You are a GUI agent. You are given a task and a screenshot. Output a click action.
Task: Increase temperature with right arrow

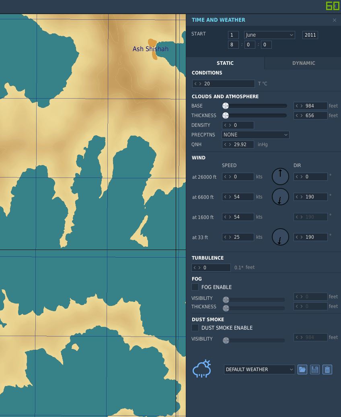[200, 84]
